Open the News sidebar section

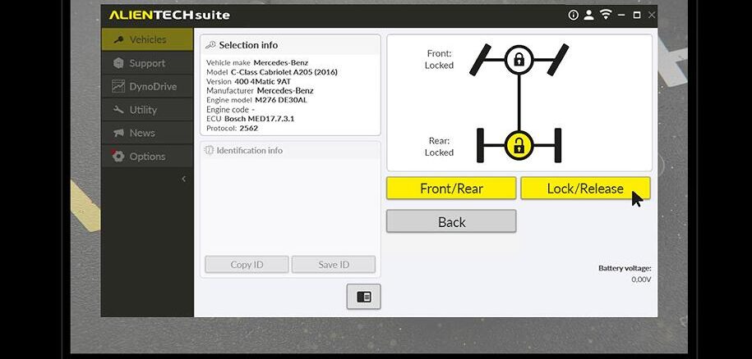147,133
